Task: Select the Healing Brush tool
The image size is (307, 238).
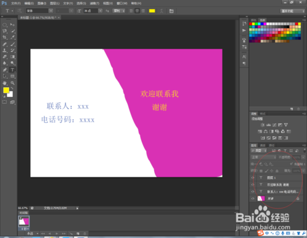Action: (5, 44)
